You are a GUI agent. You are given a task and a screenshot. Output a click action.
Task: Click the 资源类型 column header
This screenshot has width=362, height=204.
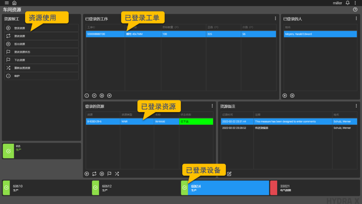[137, 115]
